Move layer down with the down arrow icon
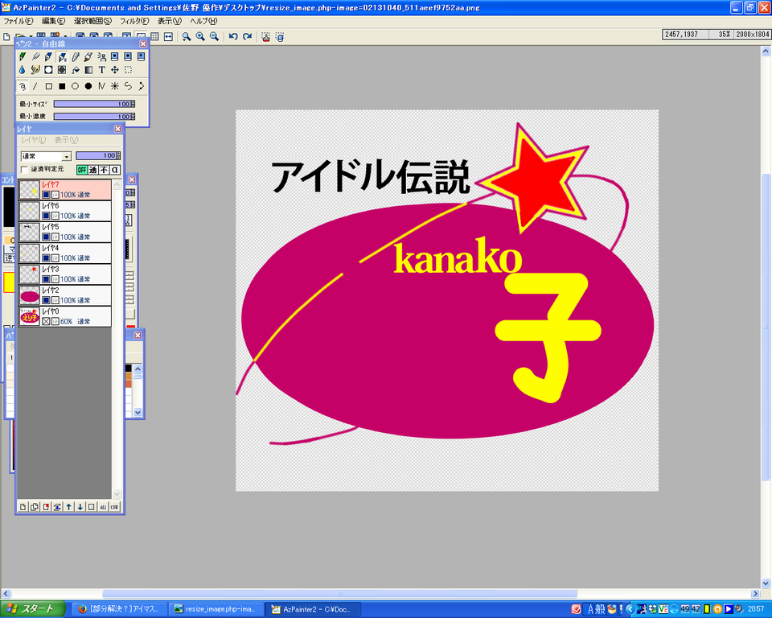Image resolution: width=772 pixels, height=618 pixels. point(80,507)
